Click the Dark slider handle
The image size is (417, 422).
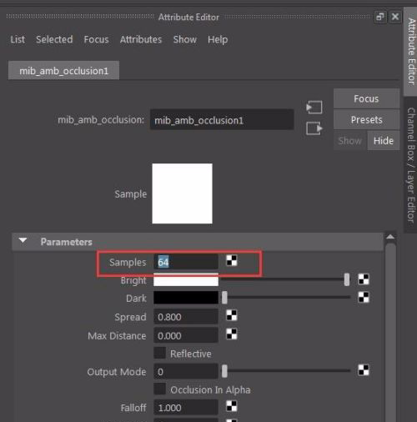pyautogui.click(x=224, y=298)
